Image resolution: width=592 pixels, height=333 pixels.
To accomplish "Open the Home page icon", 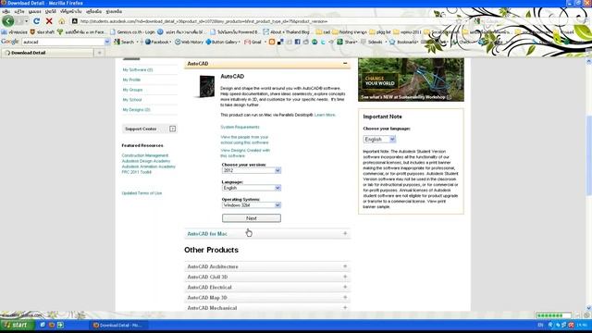I will (62, 21).
